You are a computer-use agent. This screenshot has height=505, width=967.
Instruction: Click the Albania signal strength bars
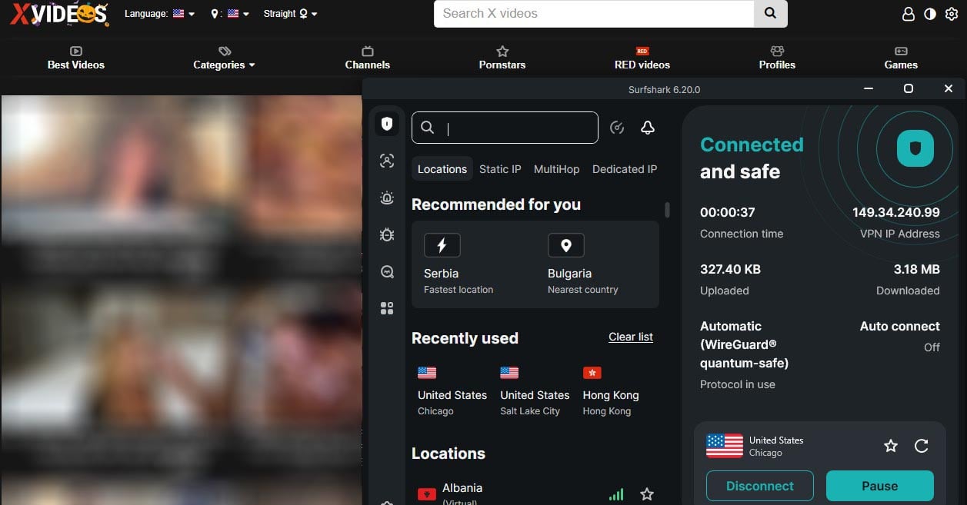(x=616, y=494)
